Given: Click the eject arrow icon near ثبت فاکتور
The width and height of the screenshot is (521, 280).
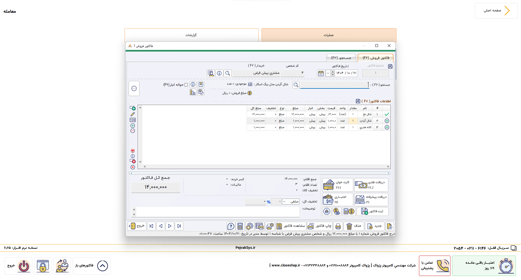Looking at the screenshot, I should tap(327, 211).
